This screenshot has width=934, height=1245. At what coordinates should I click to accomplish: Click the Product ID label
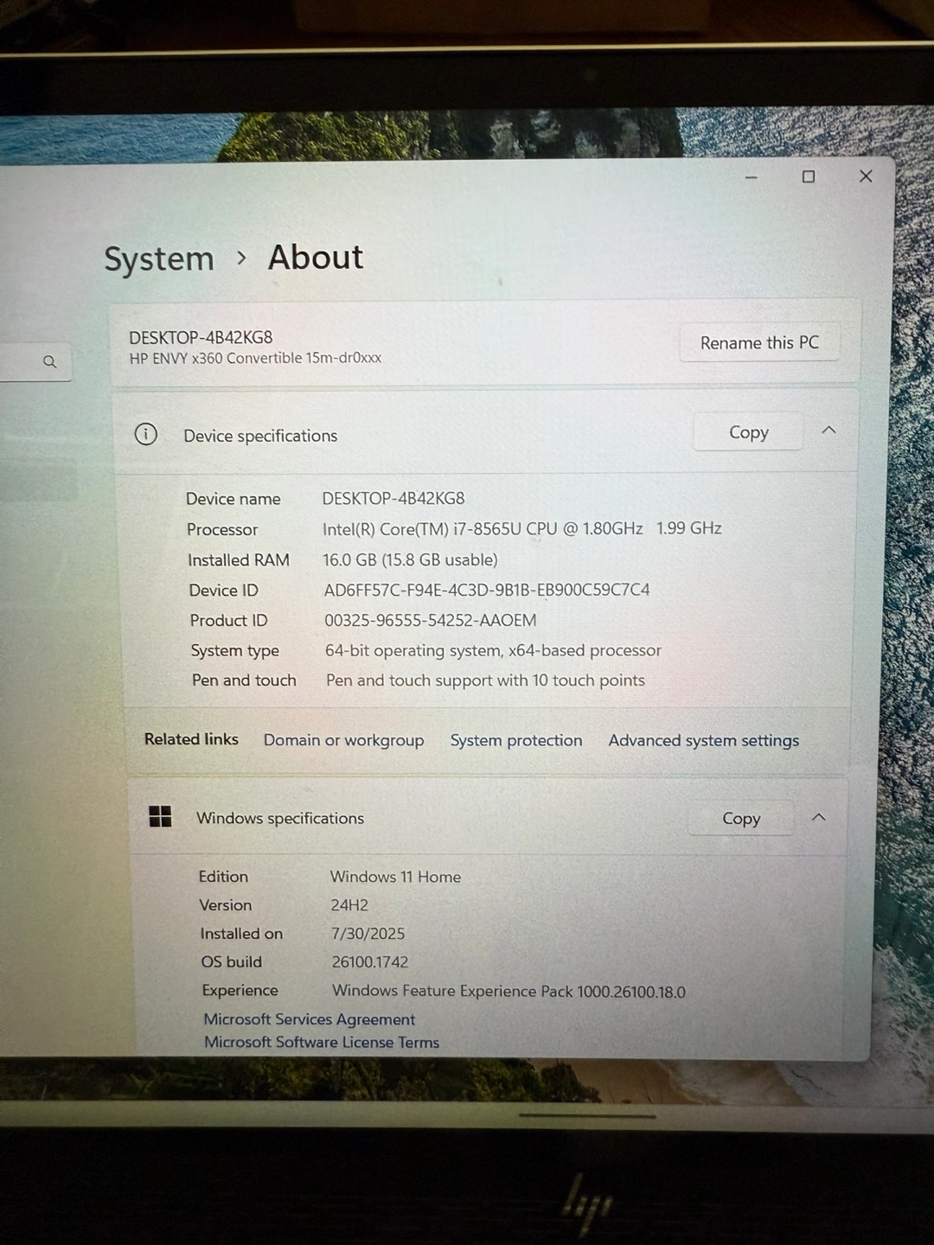pyautogui.click(x=229, y=621)
